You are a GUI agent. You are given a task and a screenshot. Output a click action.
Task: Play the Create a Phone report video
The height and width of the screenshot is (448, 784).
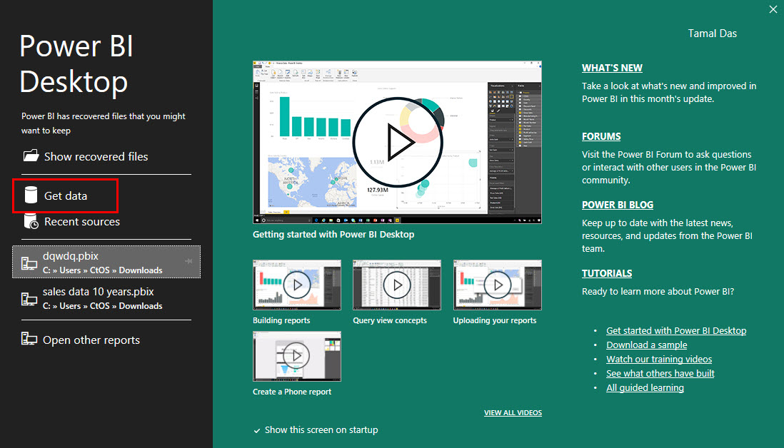(x=296, y=355)
